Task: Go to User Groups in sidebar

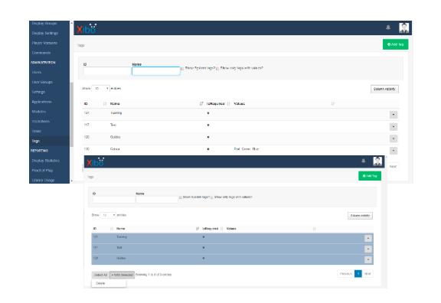Action: (42, 82)
